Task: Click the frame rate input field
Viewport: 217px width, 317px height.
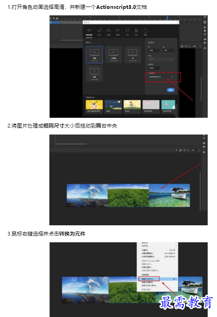Action: (x=154, y=68)
